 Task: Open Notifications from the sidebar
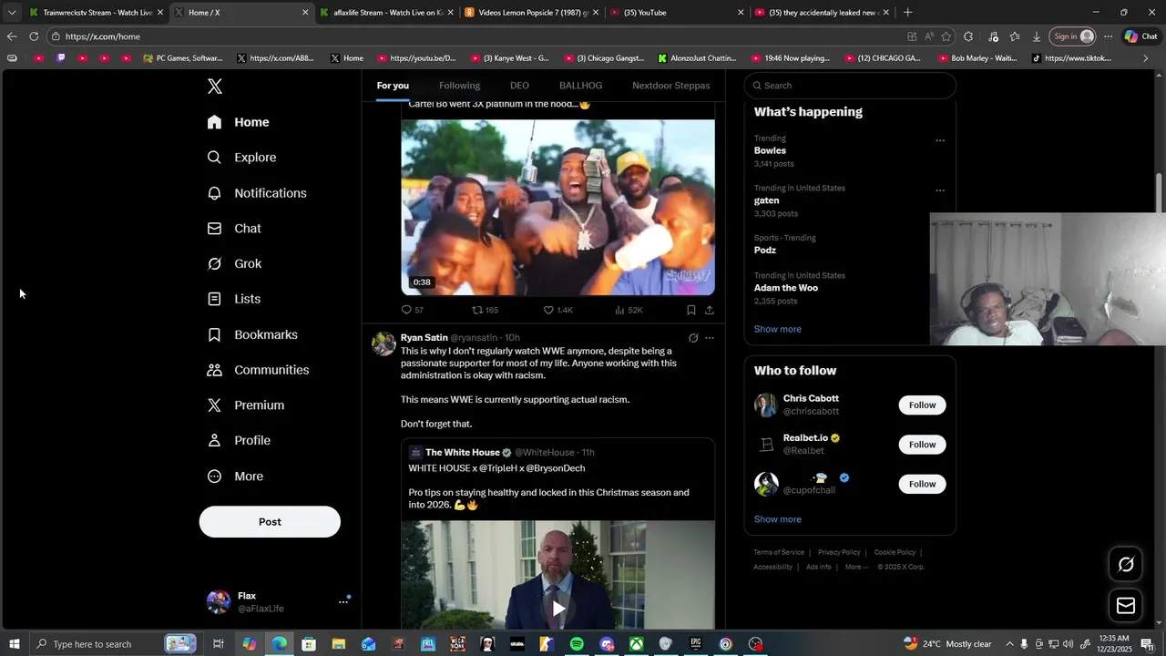click(257, 193)
